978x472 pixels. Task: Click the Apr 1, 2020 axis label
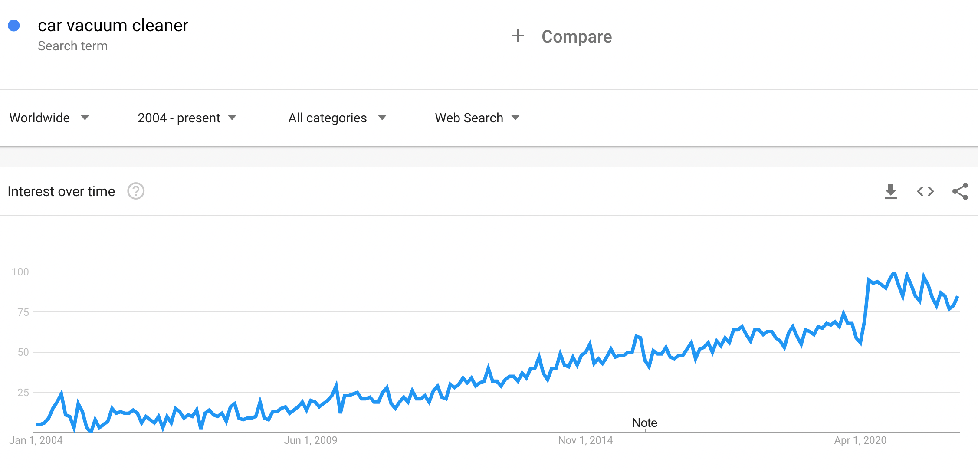coord(860,440)
